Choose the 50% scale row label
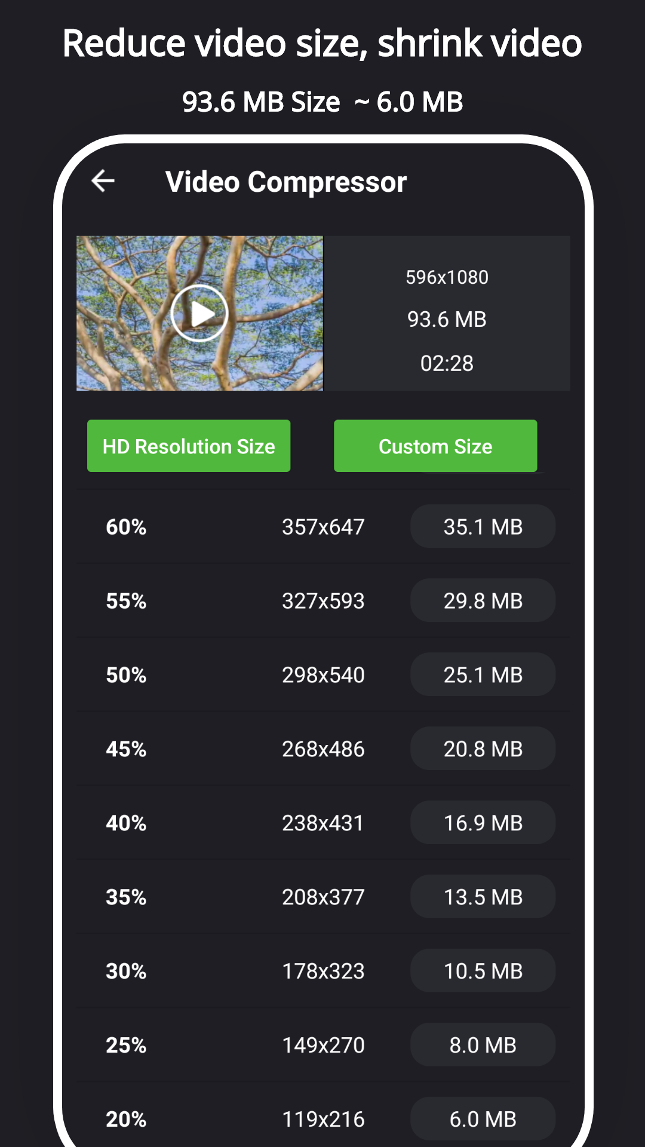This screenshot has height=1147, width=645. click(126, 675)
